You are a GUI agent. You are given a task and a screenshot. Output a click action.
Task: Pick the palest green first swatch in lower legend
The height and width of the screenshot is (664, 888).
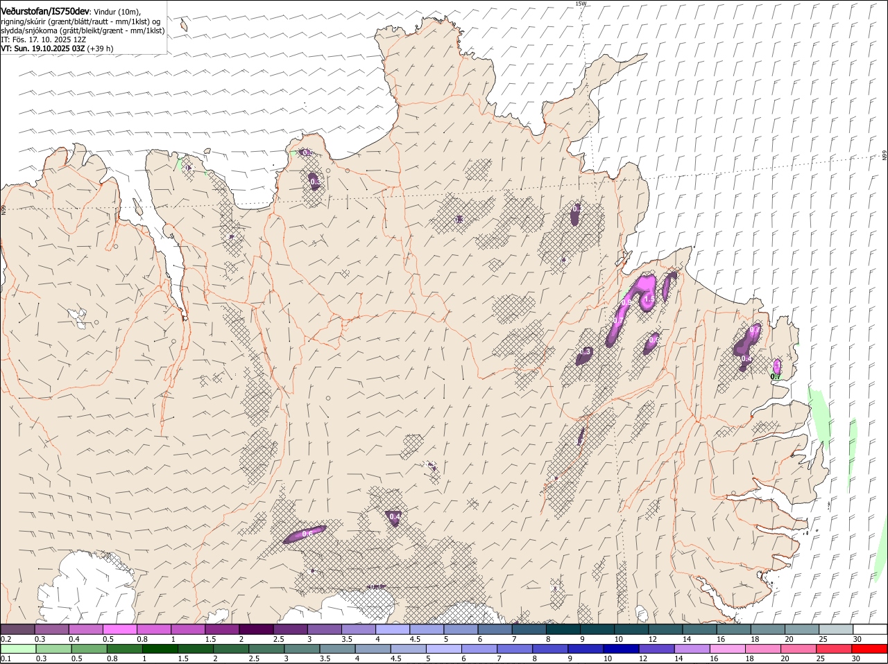pos(18,649)
